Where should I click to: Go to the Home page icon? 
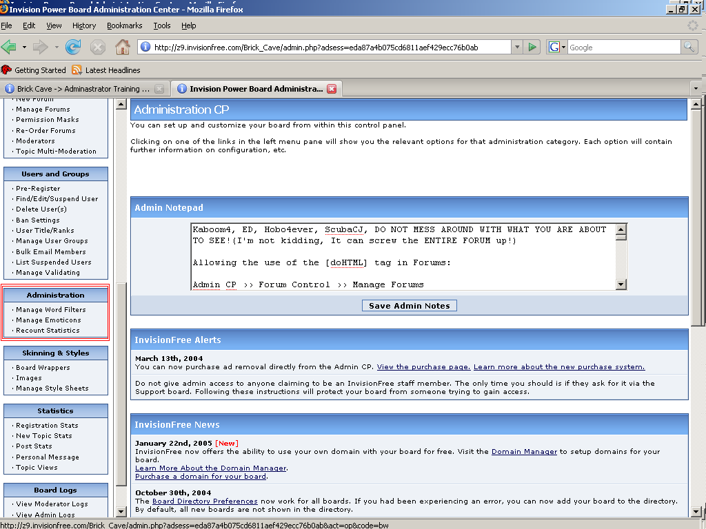coord(122,47)
